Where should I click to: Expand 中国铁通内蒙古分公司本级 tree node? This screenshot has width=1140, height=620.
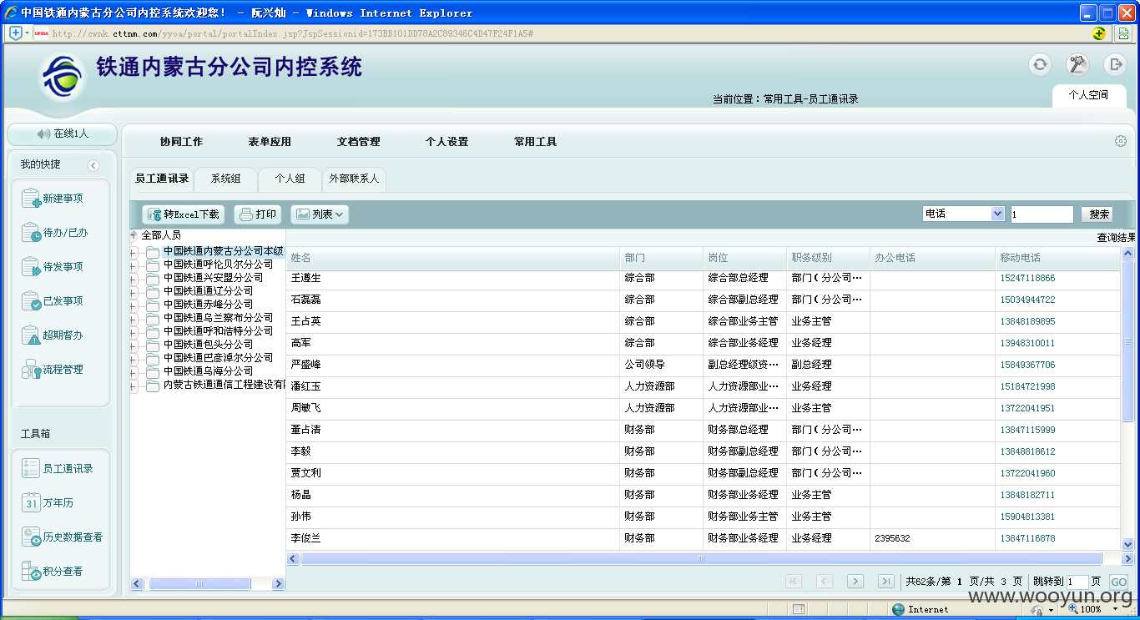[x=134, y=251]
